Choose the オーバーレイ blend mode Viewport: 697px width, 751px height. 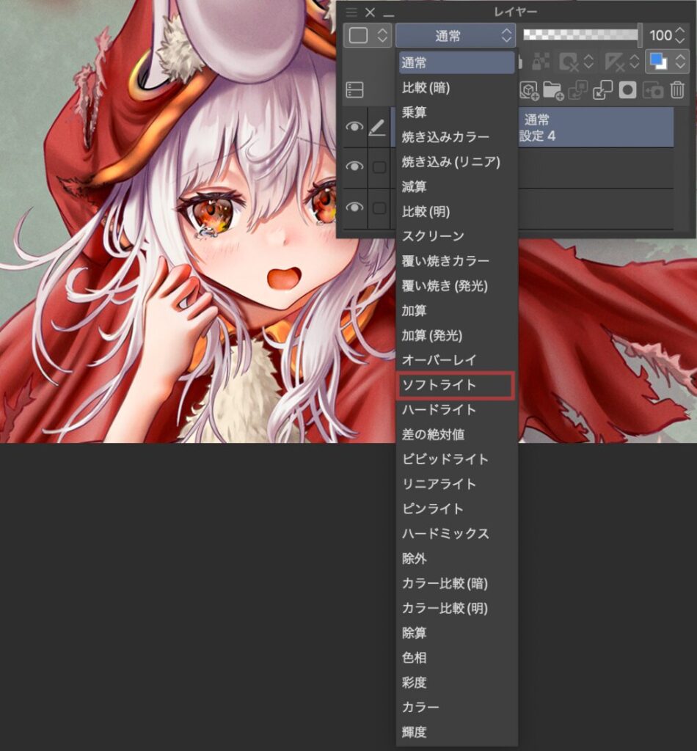click(456, 359)
